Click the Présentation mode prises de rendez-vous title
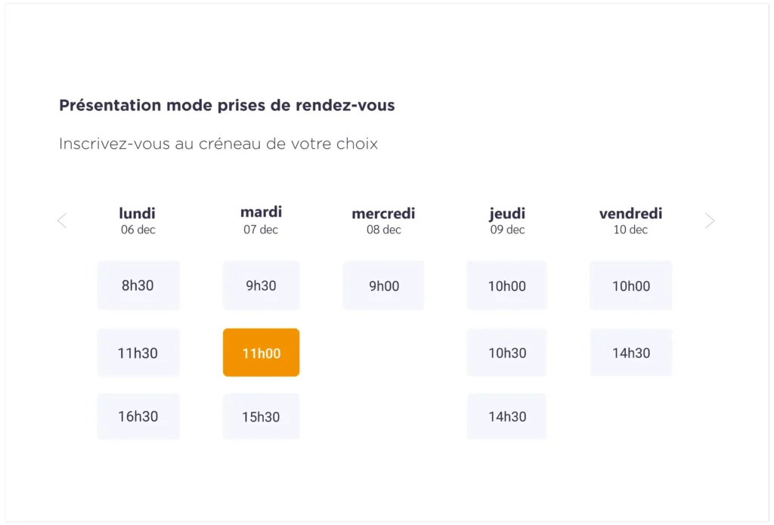 point(227,105)
